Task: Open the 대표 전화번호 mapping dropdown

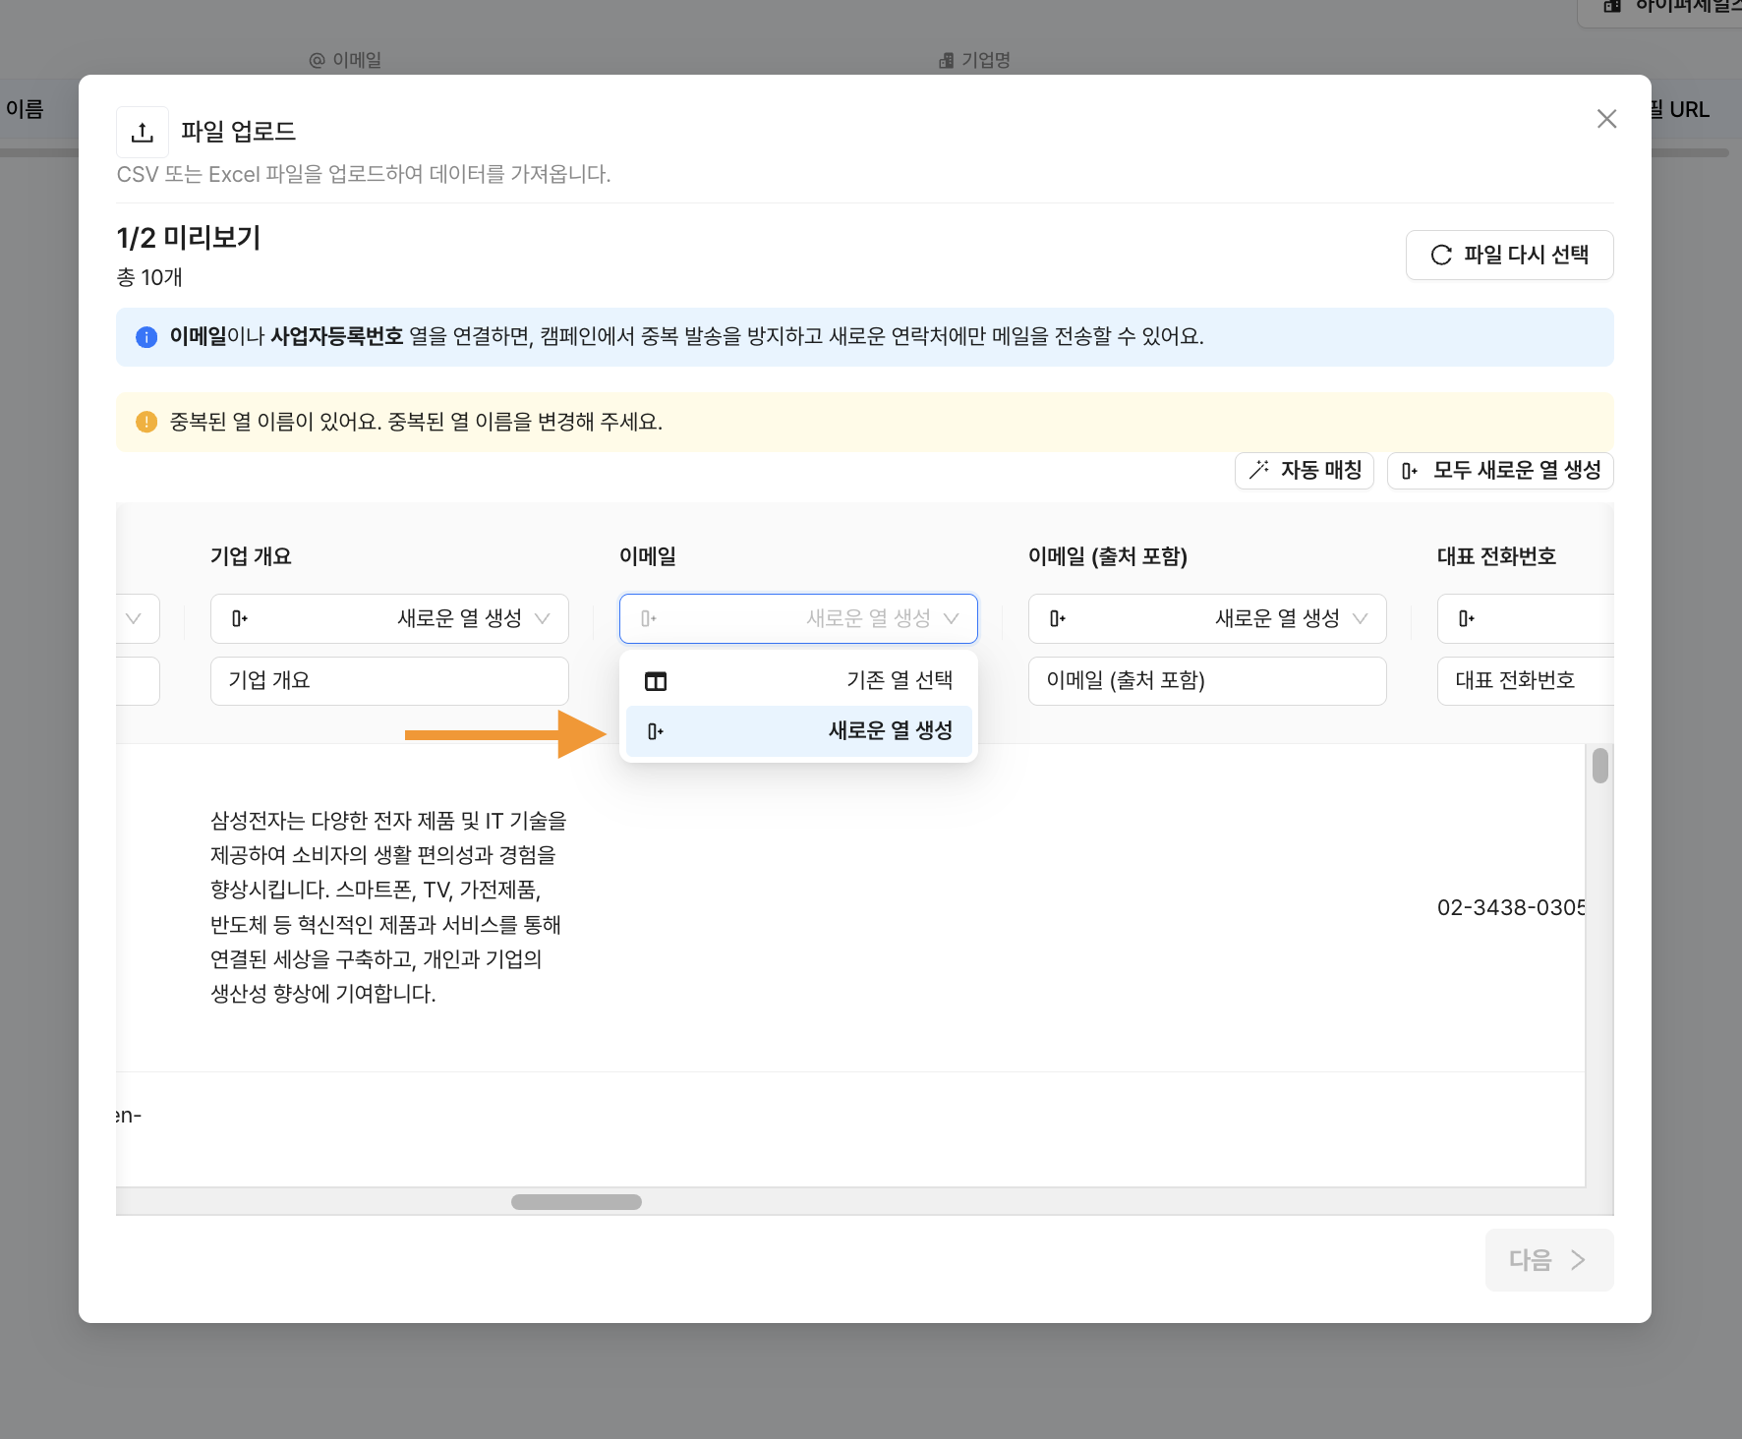Action: [1524, 618]
